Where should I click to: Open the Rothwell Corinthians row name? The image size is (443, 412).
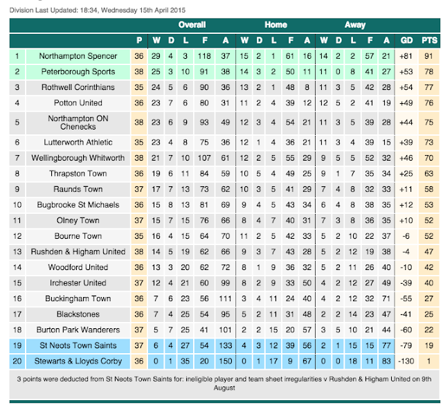pos(78,87)
